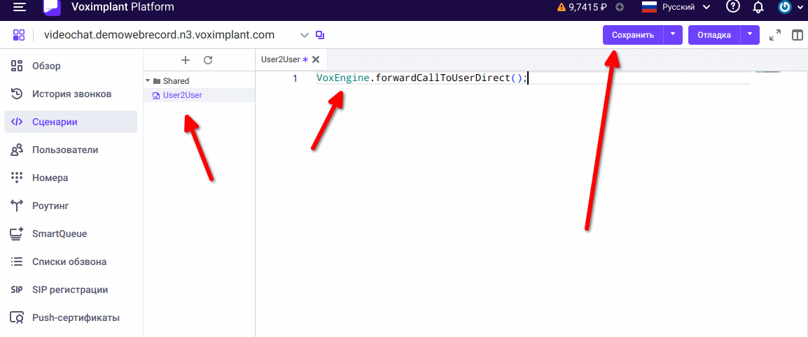Screen dimensions: 808x337
Task: Click the add funds plus icon
Action: point(619,8)
